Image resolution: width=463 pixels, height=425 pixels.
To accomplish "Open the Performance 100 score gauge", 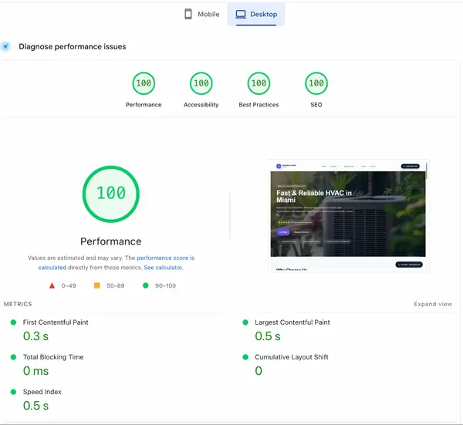I will tap(144, 83).
